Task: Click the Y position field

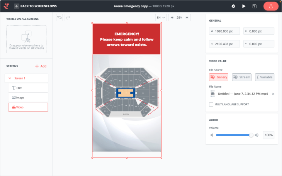Action: tap(259, 44)
